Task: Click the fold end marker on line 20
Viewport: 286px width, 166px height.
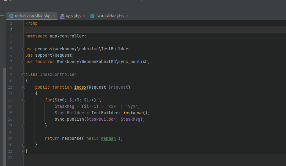Action: coord(24,145)
